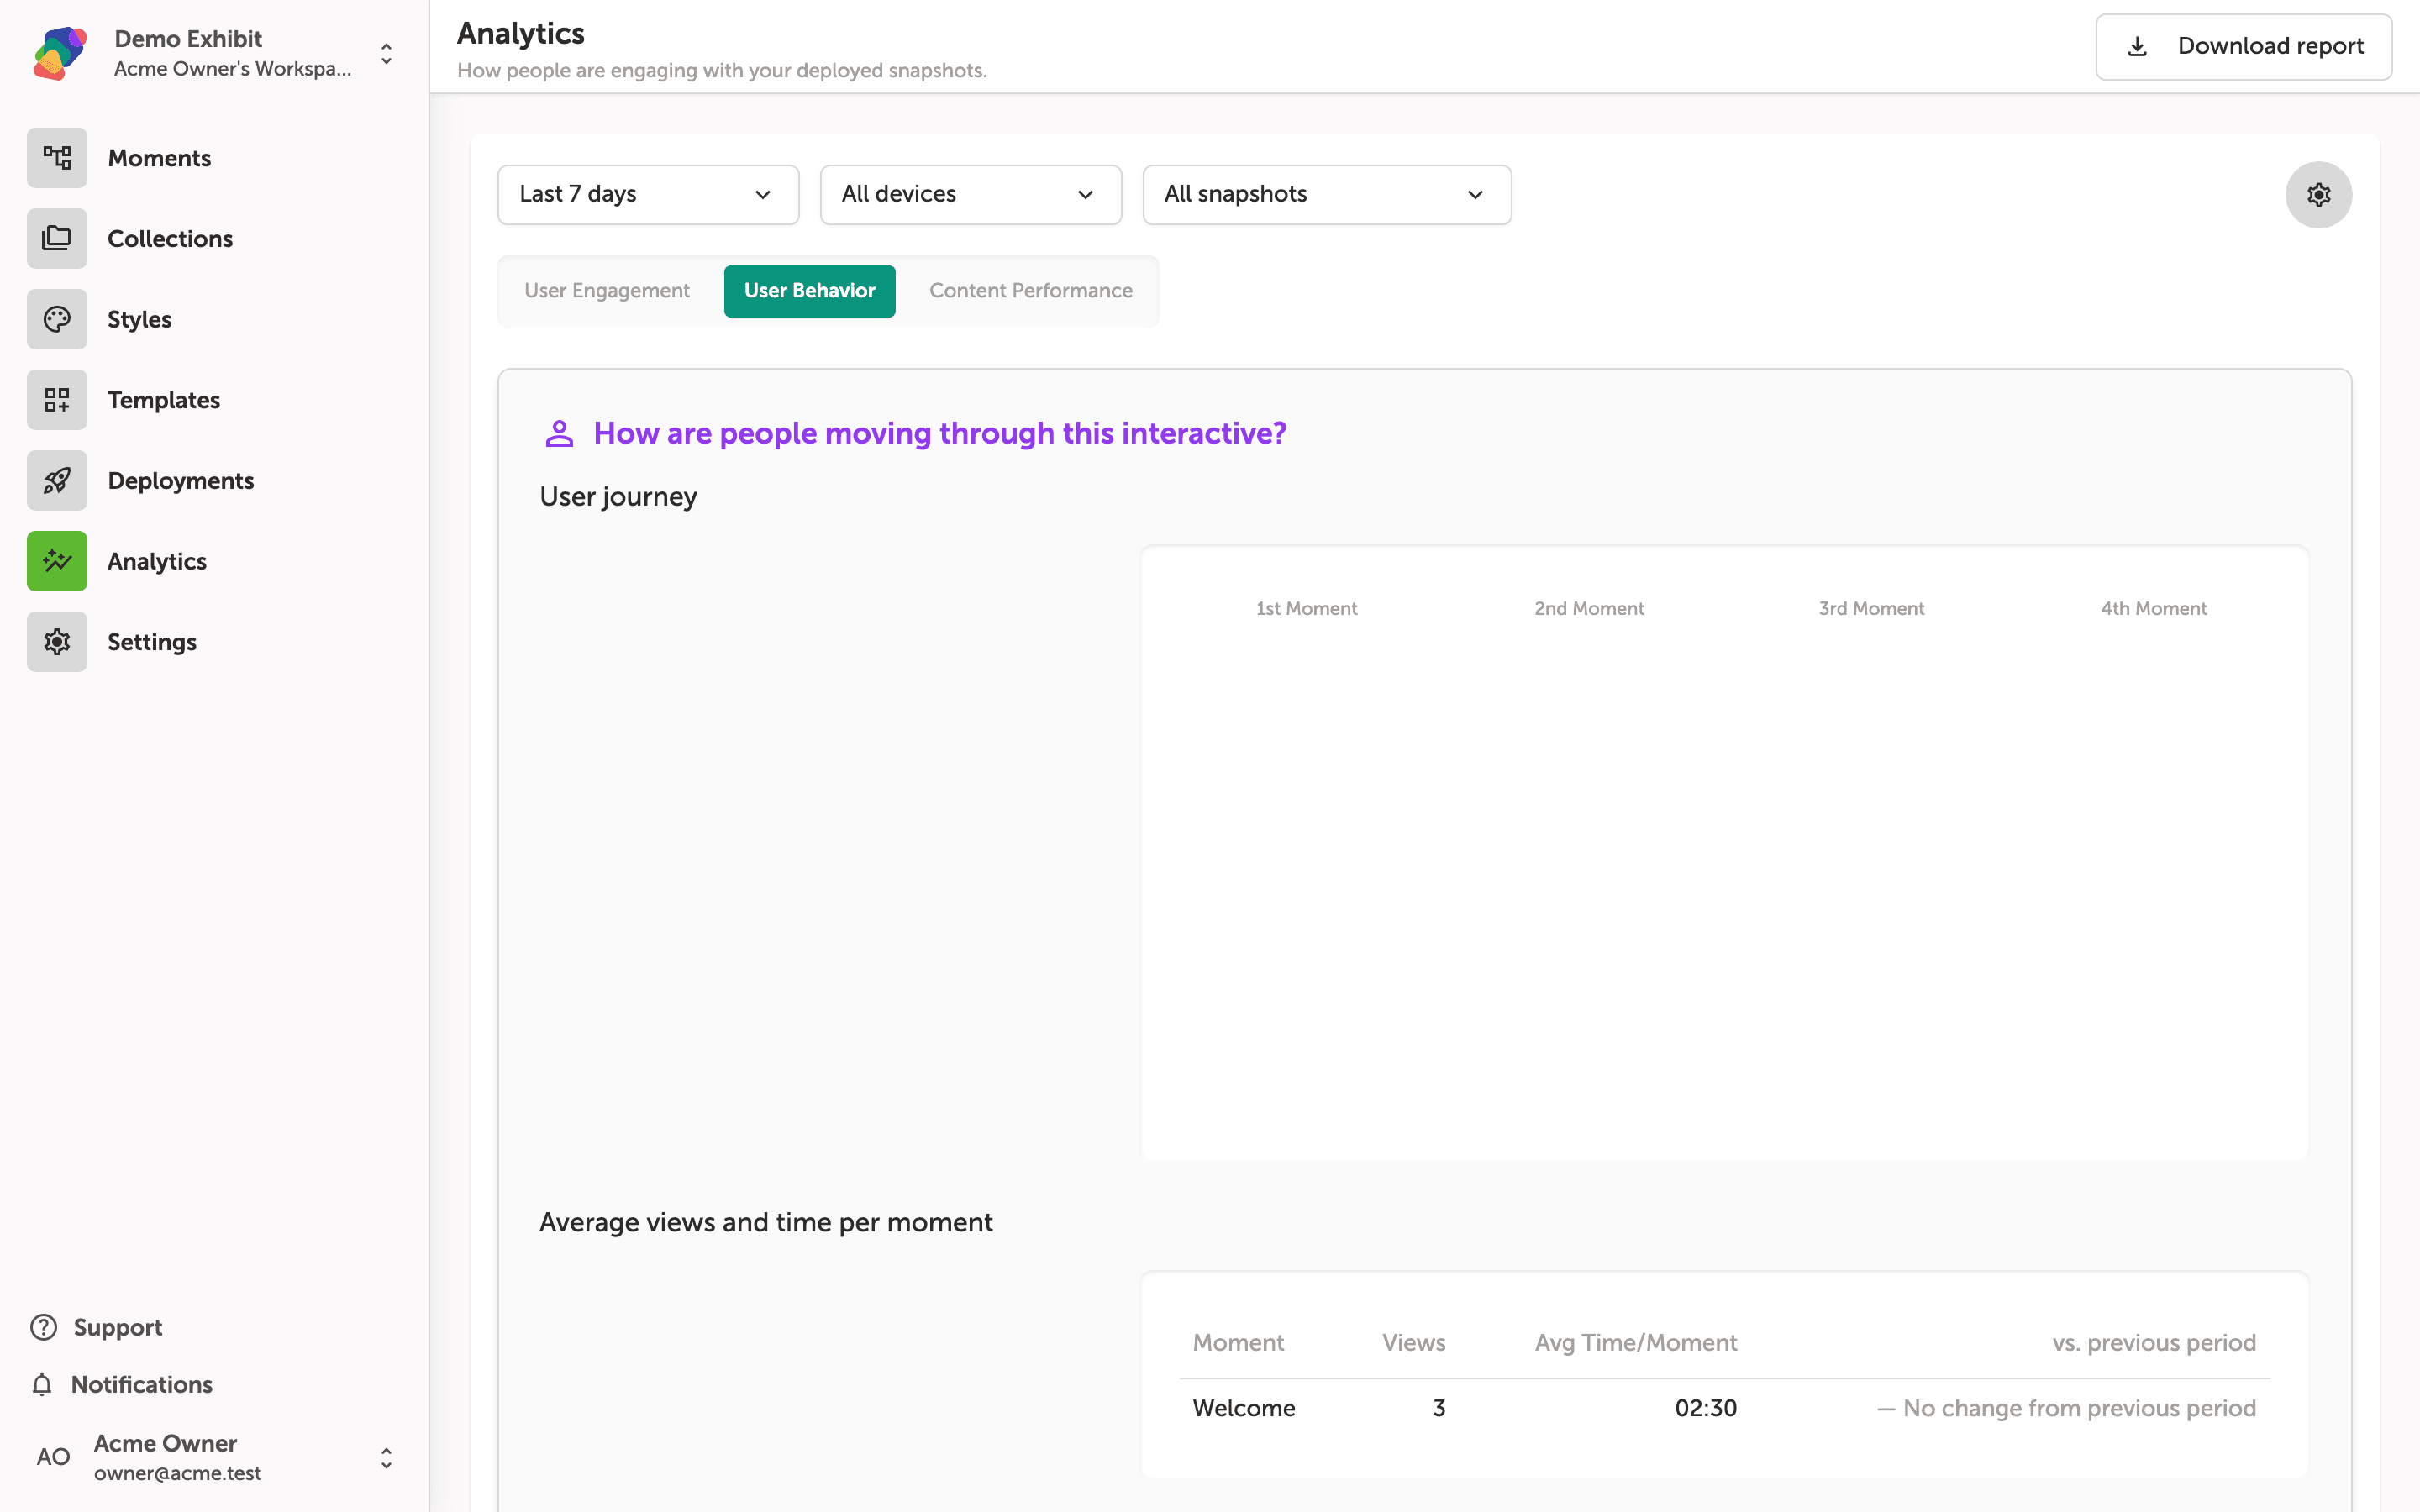Image resolution: width=2420 pixels, height=1512 pixels.
Task: Click the AO user avatar
Action: [x=53, y=1457]
